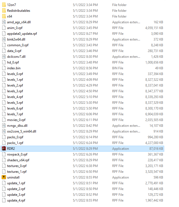The width and height of the screenshot is (179, 207).
Task: Click the common_0.rpf file icon
Action: point(4,45)
